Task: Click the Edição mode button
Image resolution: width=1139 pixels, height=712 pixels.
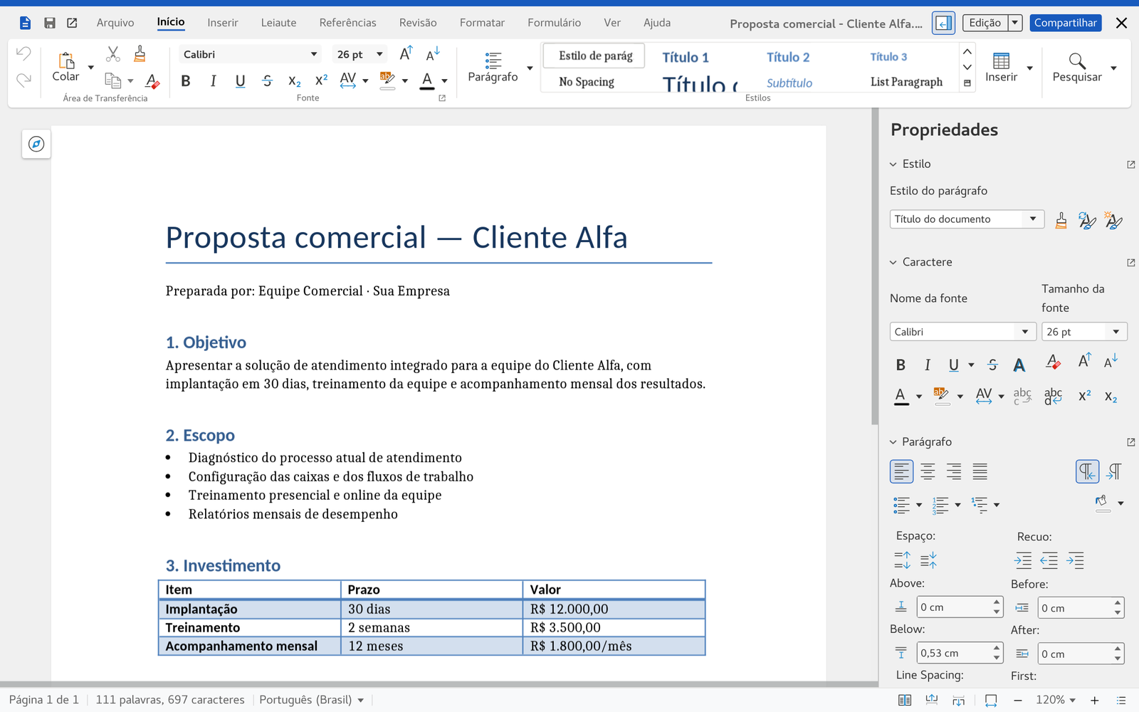Action: (x=985, y=23)
